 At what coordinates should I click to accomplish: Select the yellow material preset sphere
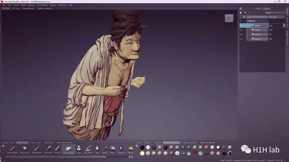tap(142, 153)
